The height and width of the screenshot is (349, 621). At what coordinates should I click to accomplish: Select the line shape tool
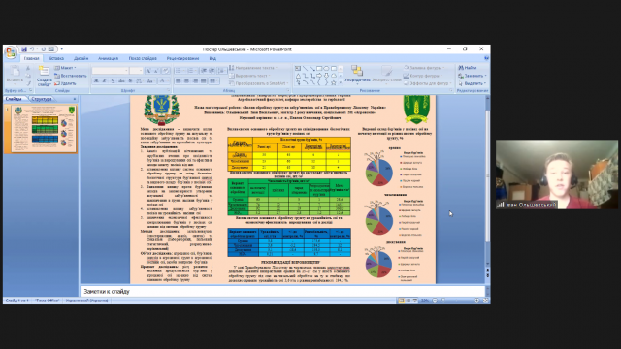(305, 68)
